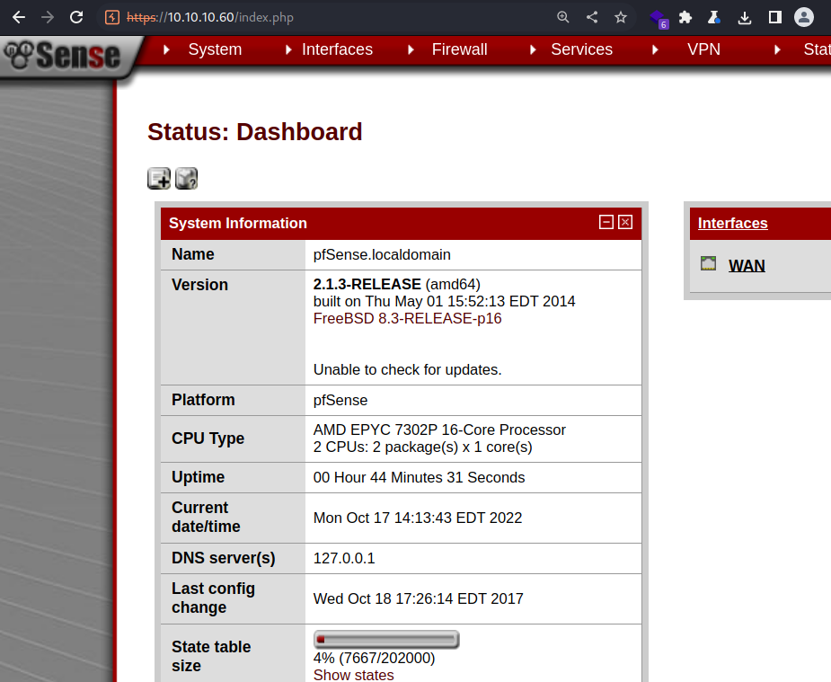Open the Firewall menu

pyautogui.click(x=459, y=49)
